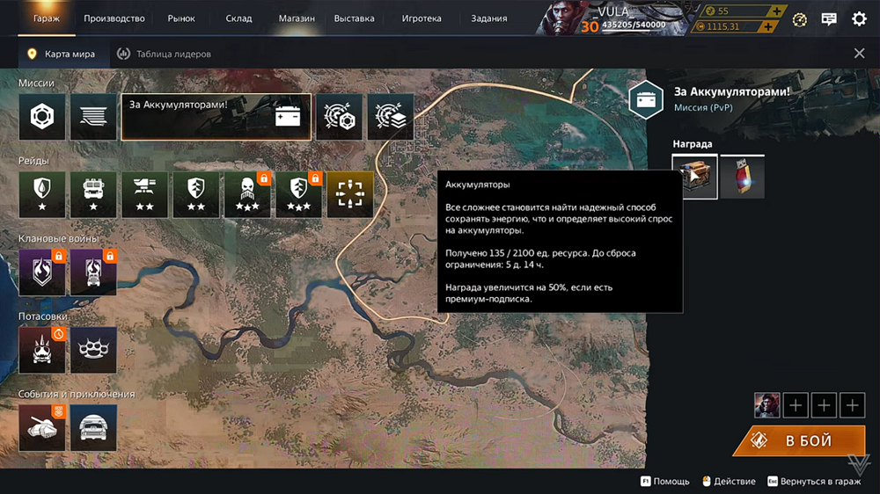
Task: Switch to the Производство tab
Action: point(114,18)
